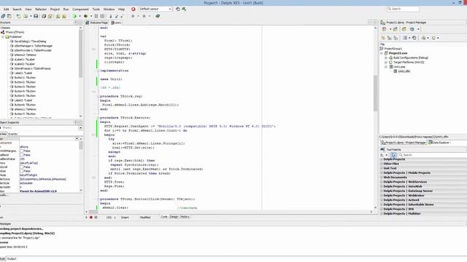Click the Remove file from project icon
This screenshot has height=262, width=467.
point(64,16)
